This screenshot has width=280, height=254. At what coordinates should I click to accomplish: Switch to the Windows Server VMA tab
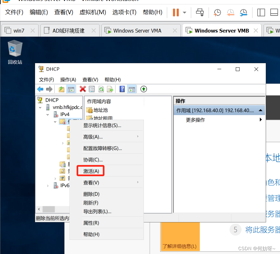pos(137,31)
